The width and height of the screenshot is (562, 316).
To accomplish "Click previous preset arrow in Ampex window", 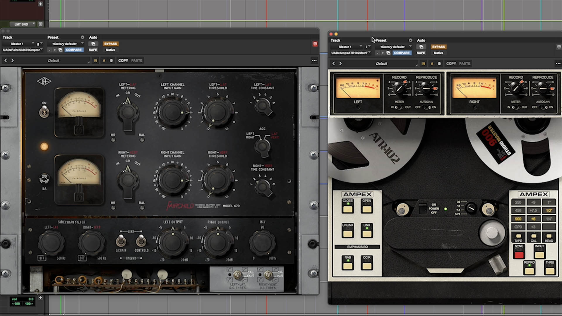I will point(333,63).
